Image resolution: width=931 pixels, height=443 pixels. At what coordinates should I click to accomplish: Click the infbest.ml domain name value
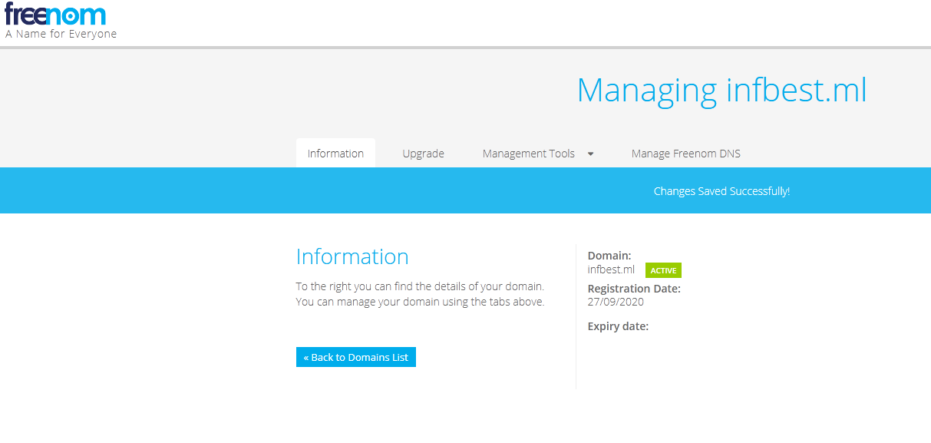click(x=611, y=269)
